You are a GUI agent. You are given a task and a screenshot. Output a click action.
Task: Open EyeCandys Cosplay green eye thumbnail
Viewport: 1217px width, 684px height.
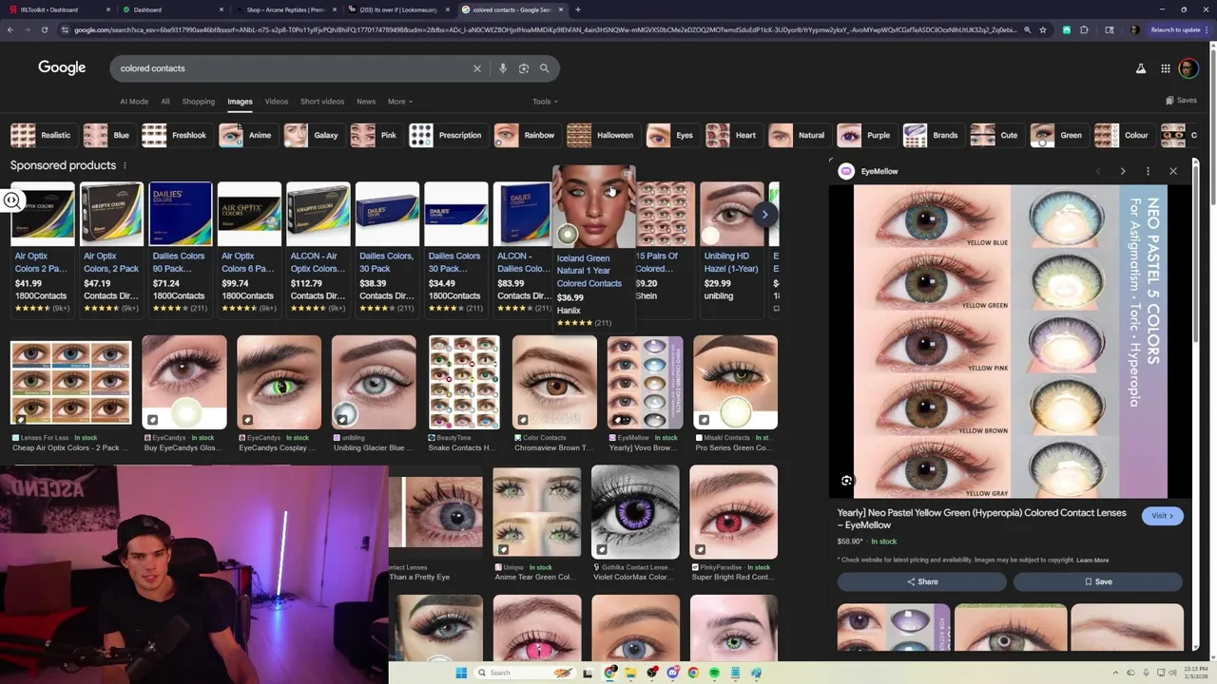(279, 382)
